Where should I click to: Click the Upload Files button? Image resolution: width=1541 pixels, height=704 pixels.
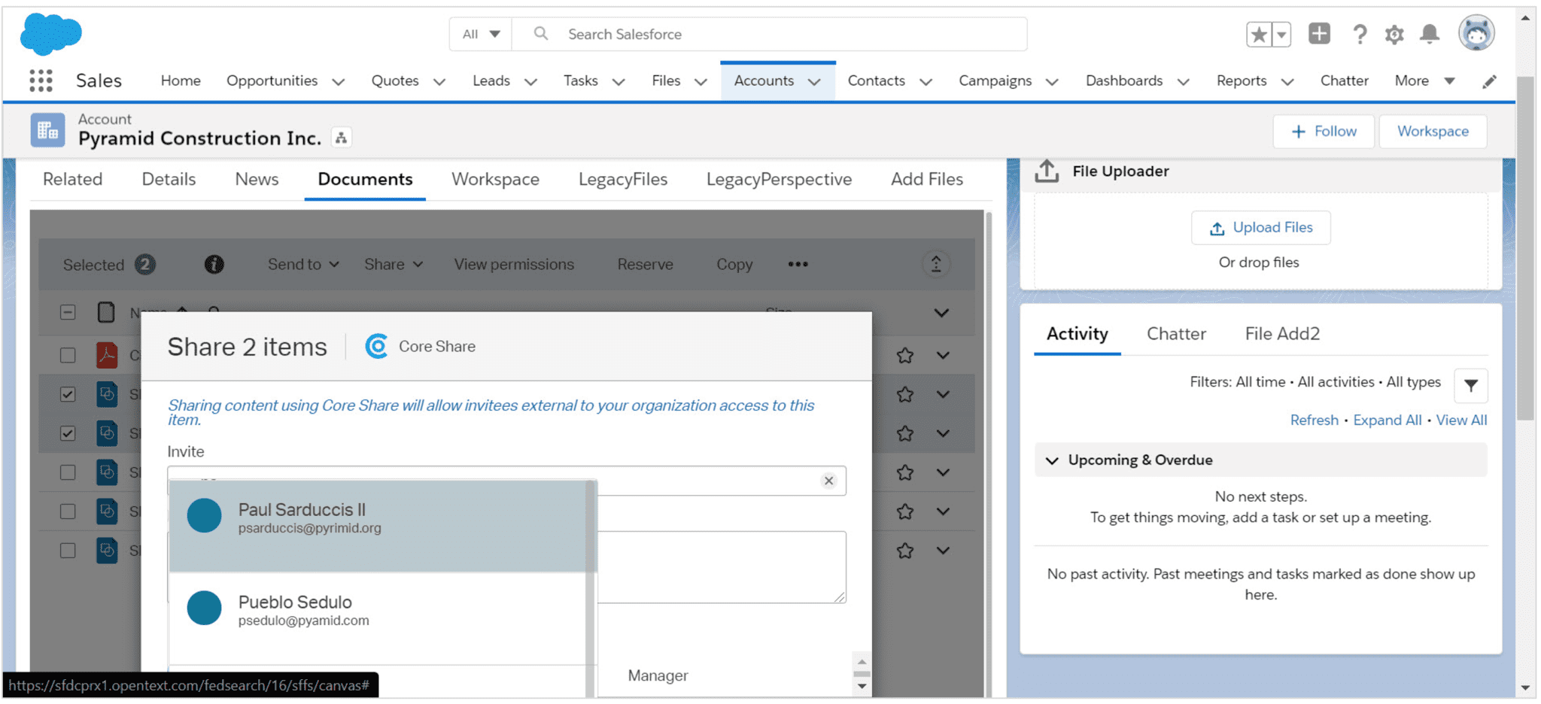pyautogui.click(x=1260, y=227)
